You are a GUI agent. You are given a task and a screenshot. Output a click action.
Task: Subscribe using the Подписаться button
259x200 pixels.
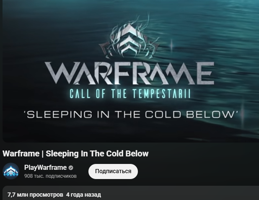tap(113, 171)
